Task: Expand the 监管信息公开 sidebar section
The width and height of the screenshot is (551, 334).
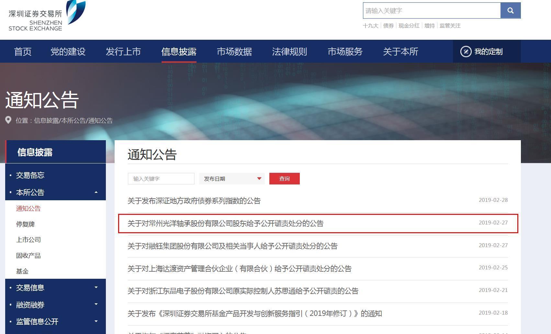Action: click(55, 321)
